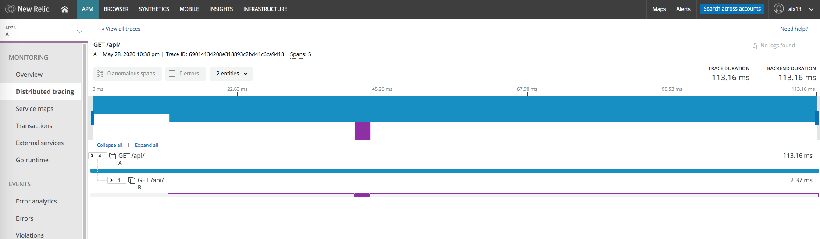Click the span icon beside GET /api/ A
Viewport: 820px width, 239px height.
113,156
